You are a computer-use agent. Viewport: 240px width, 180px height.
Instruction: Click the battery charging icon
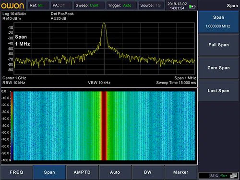click(192, 7)
